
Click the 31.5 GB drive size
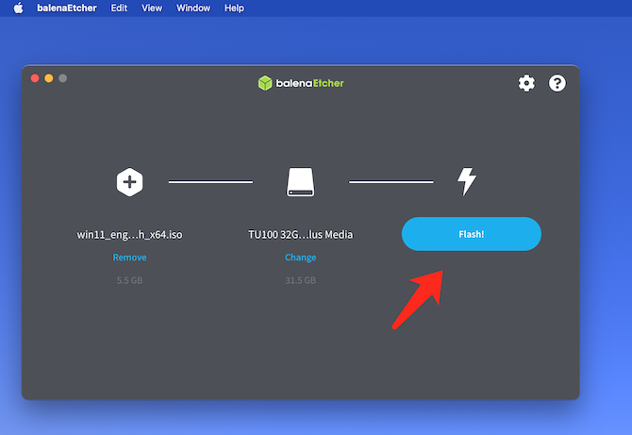(300, 280)
